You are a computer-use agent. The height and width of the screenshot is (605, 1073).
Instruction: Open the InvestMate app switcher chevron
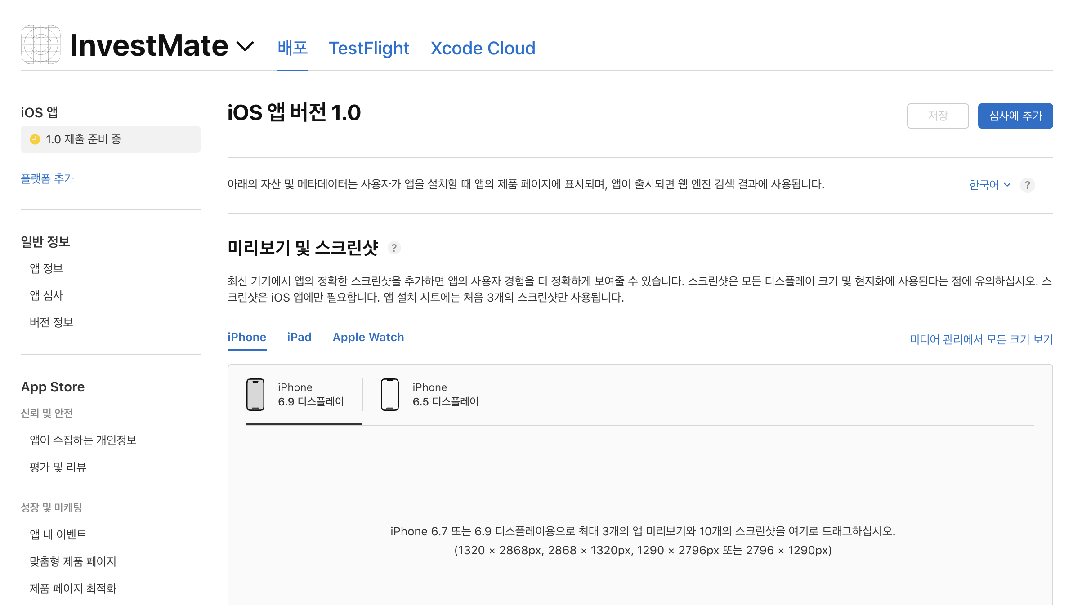click(x=245, y=46)
